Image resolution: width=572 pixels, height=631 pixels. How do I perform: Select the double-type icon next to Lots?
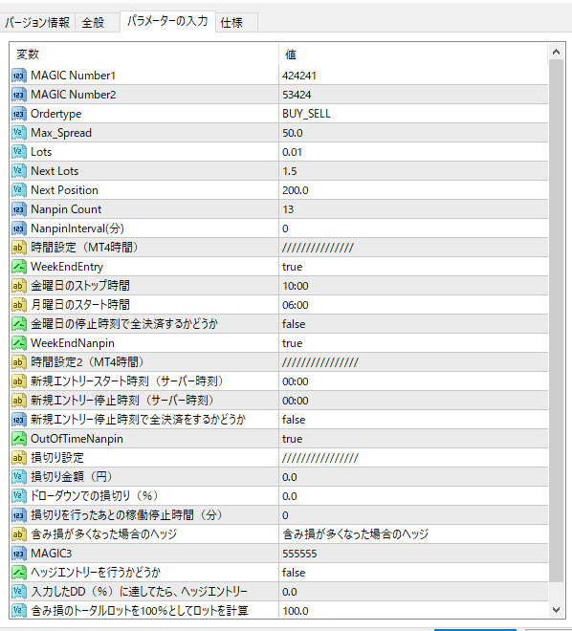click(x=19, y=152)
